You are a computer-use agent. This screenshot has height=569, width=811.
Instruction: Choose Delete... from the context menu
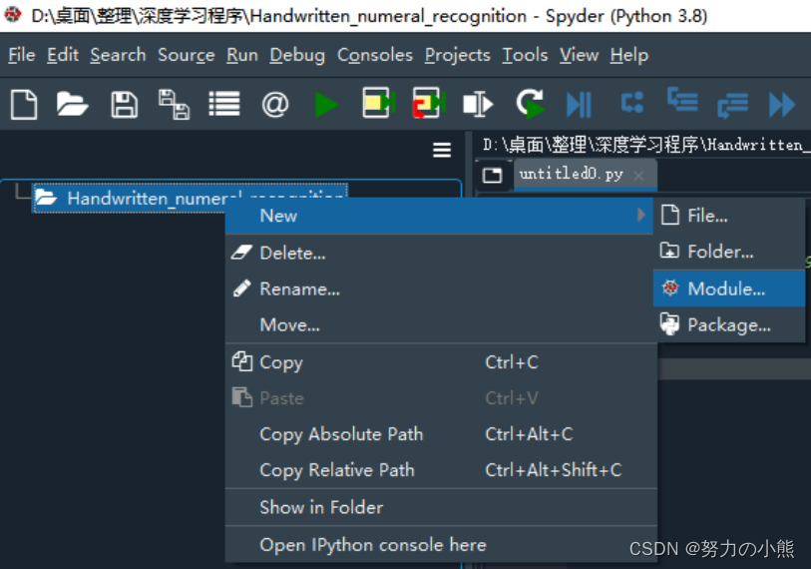coord(441,253)
